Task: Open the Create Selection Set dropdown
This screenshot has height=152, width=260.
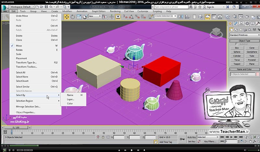Action: click(165, 16)
